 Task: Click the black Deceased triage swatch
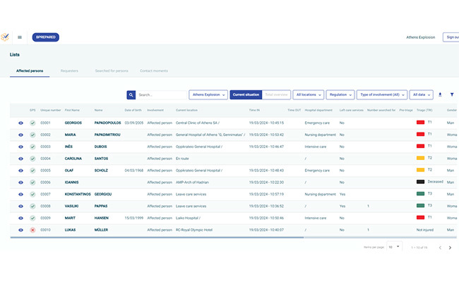click(x=420, y=182)
